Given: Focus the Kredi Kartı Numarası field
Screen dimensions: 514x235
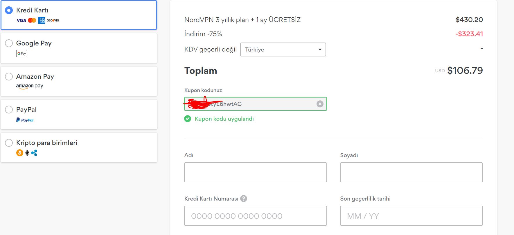Looking at the screenshot, I should [255, 216].
